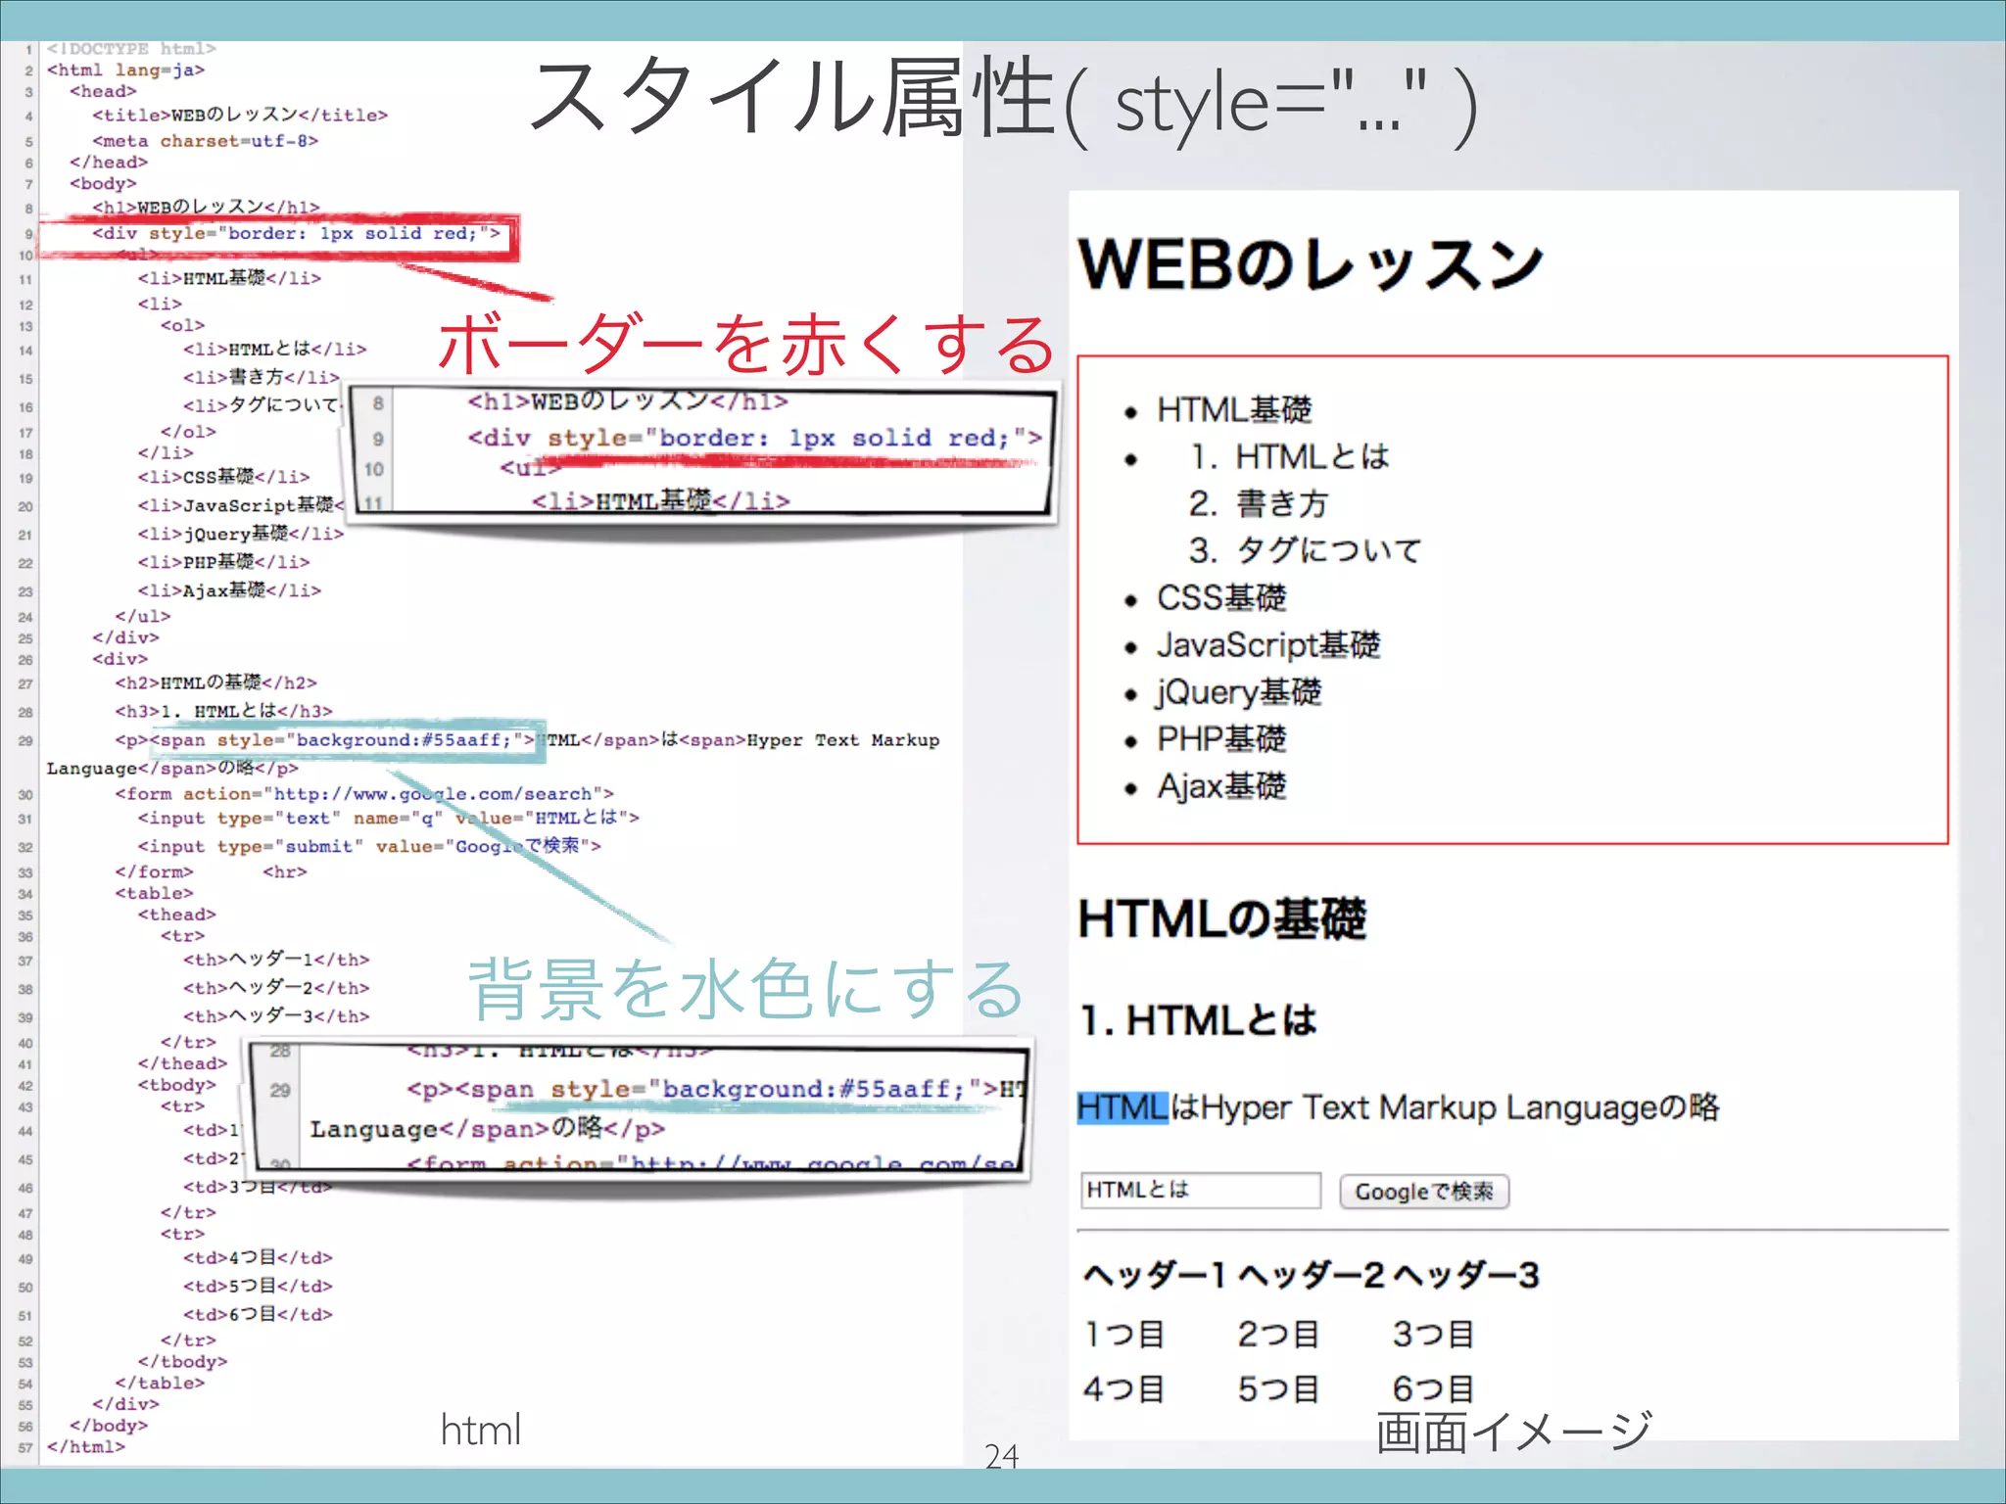Click table cell '1つ目'
The image size is (2006, 1504).
[x=1123, y=1334]
